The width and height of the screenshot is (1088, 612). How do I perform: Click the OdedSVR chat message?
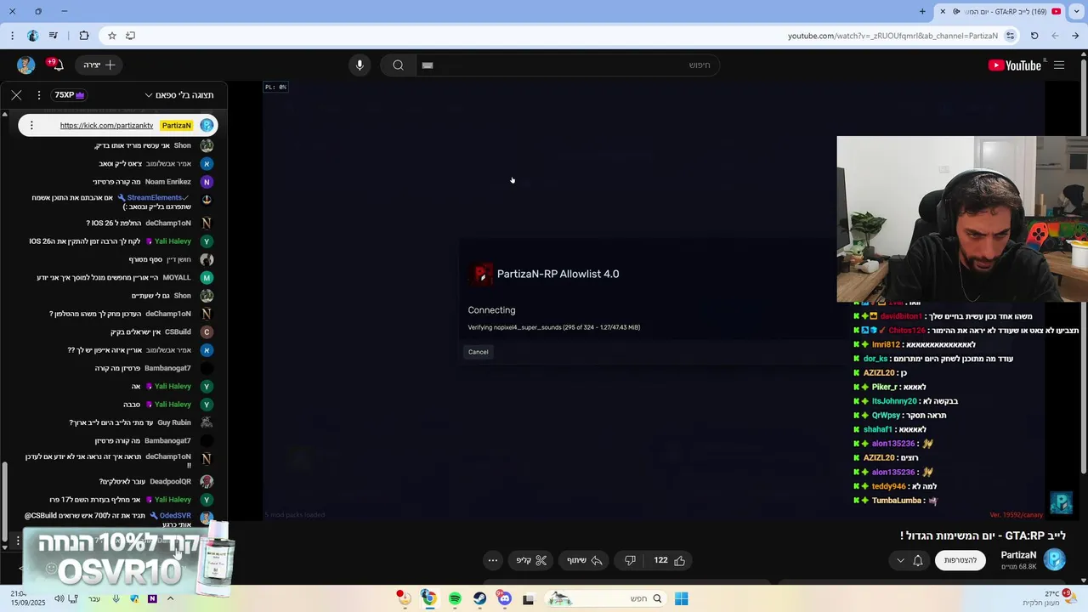point(117,520)
